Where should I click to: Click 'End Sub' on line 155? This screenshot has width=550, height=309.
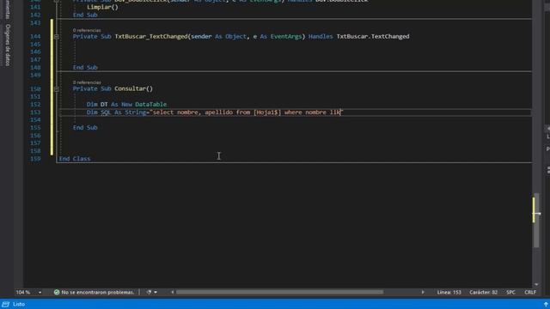point(85,128)
